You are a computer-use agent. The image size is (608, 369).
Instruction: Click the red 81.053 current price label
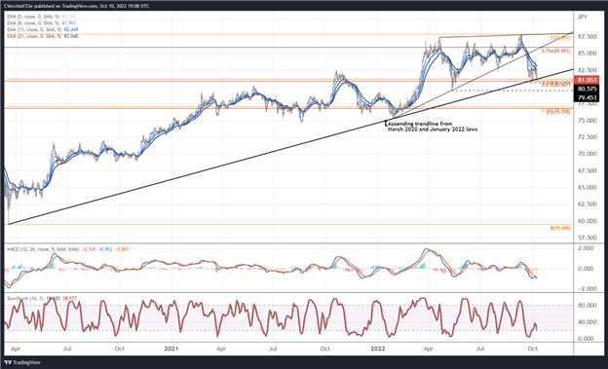click(x=587, y=80)
